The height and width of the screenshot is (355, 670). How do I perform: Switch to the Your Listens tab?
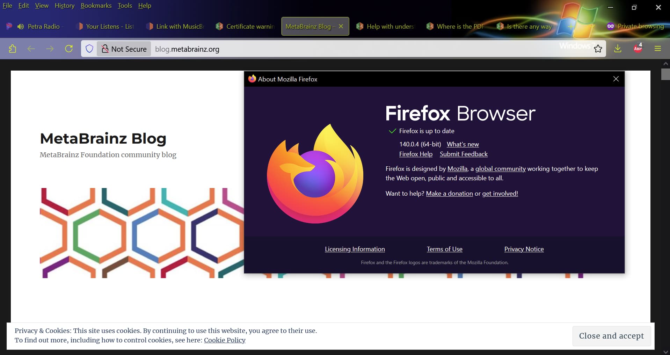pyautogui.click(x=106, y=26)
